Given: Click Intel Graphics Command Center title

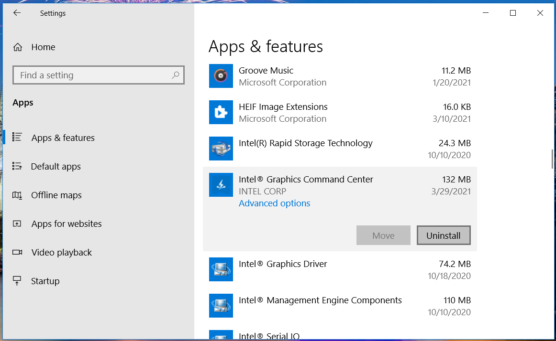Looking at the screenshot, I should 306,180.
